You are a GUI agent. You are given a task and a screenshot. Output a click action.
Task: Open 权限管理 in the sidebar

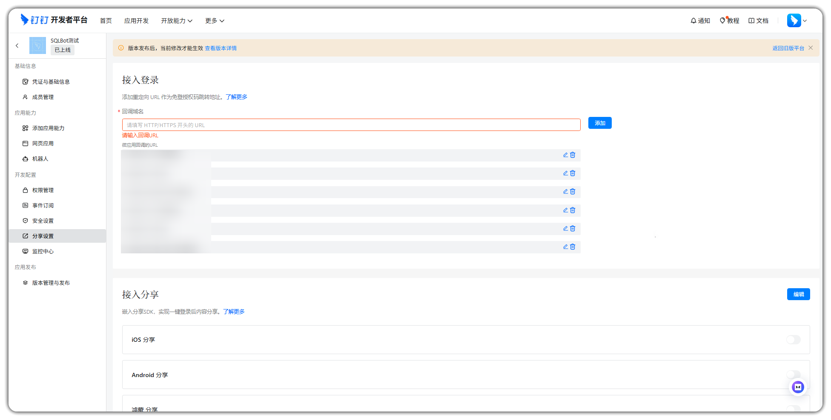(x=43, y=190)
